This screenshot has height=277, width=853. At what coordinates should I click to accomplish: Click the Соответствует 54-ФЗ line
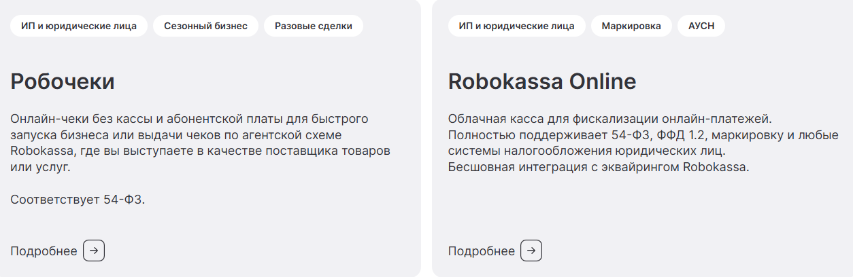click(x=78, y=200)
